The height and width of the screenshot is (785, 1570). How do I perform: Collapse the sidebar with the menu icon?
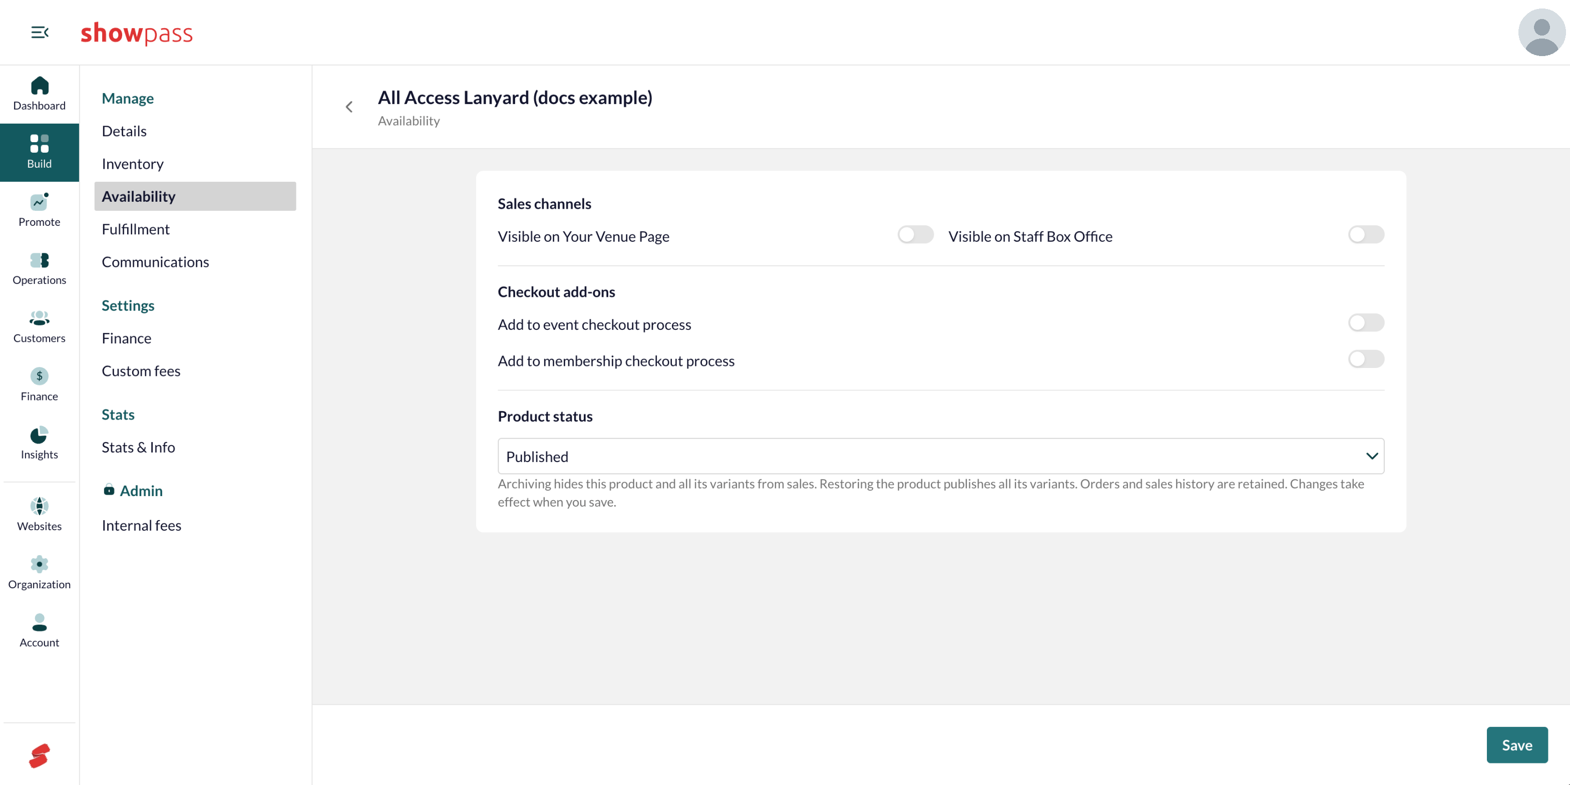(x=40, y=33)
